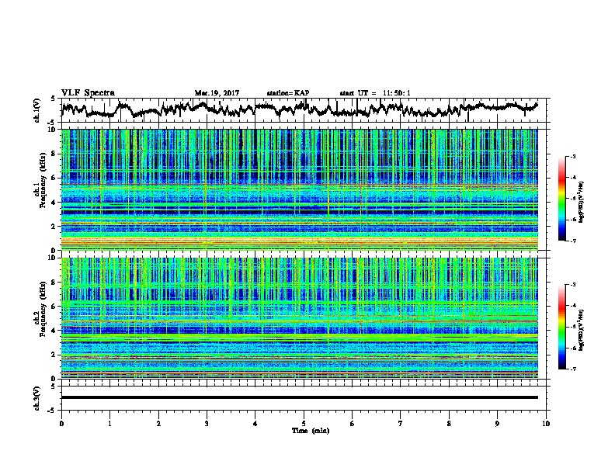Click the "-7" label on lower color bar
The height and width of the screenshot is (475, 615).
click(573, 369)
